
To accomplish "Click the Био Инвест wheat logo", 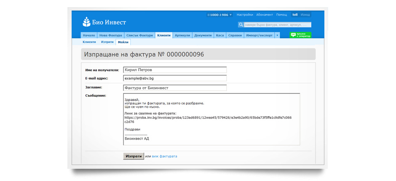I will pyautogui.click(x=86, y=22).
